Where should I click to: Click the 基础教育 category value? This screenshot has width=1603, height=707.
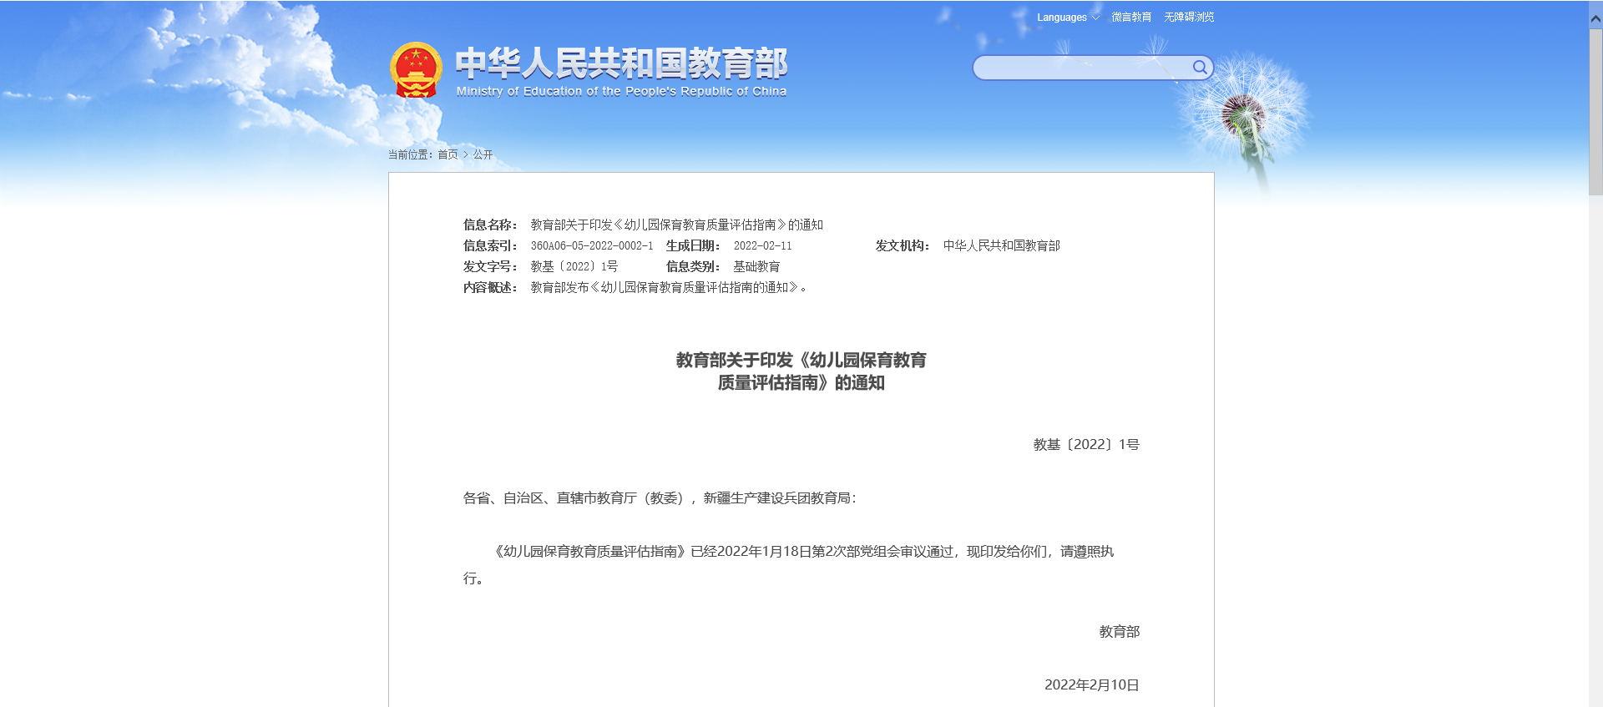click(756, 267)
